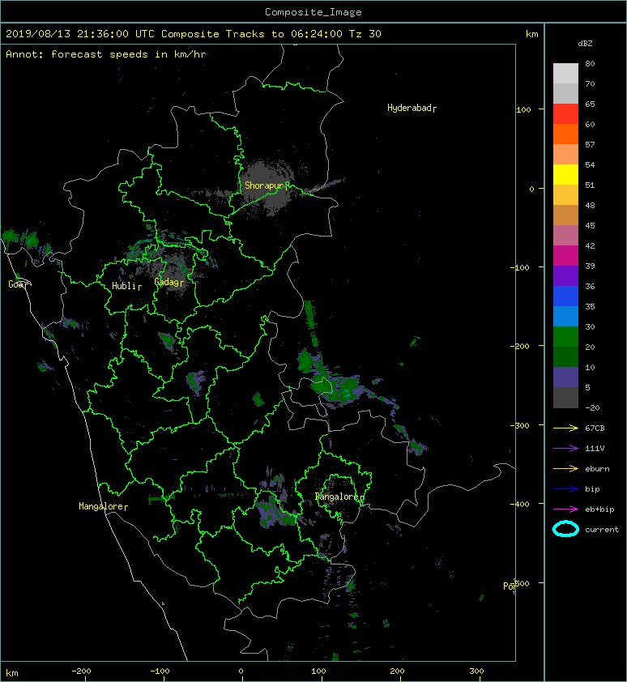This screenshot has height=682, width=627.
Task: Pick the royal blue 36-35 dBZ swatch
Action: click(565, 296)
